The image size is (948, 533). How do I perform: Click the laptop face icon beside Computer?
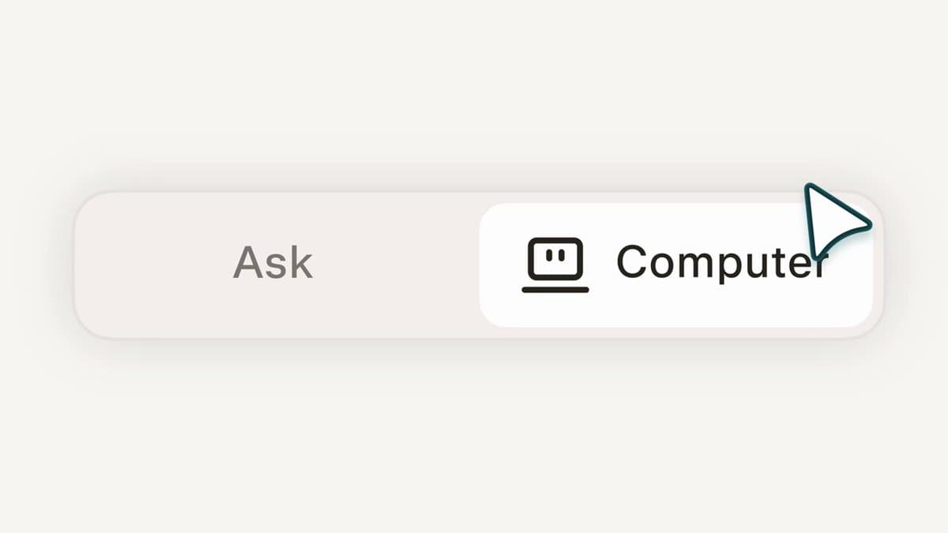click(x=555, y=265)
